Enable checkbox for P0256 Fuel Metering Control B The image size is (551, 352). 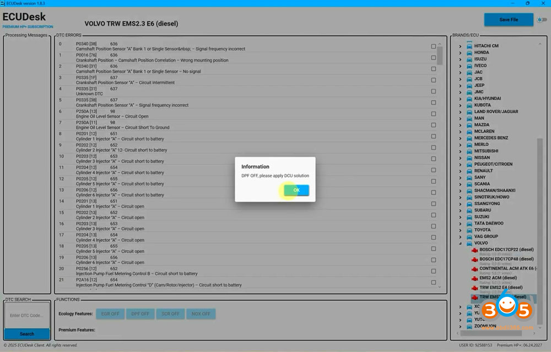click(434, 271)
